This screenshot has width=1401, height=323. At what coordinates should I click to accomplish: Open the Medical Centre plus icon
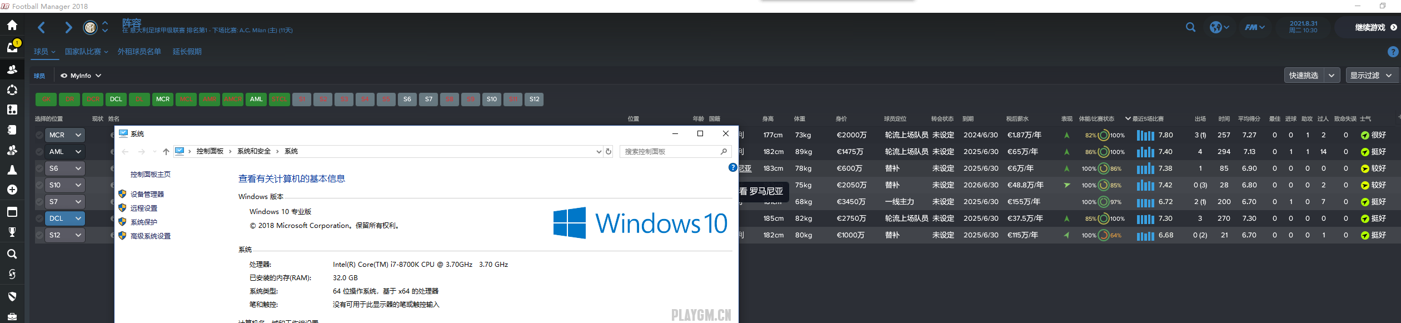(x=12, y=190)
